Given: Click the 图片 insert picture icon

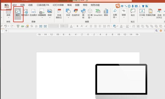Looking at the screenshot, I should click(18, 11).
